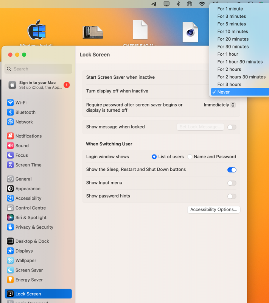Viewport: 269px width, 303px height.
Task: Click the Search field in sidebar
Action: [38, 69]
